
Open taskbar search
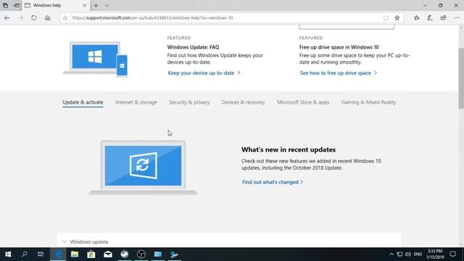(25, 254)
